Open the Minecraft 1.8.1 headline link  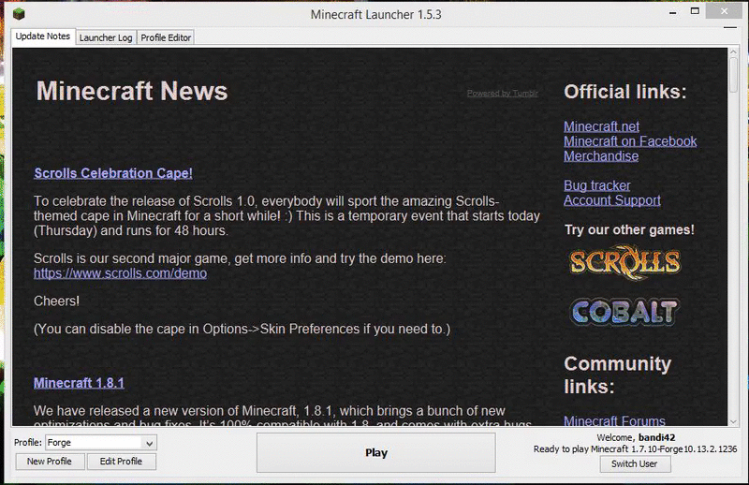(79, 383)
